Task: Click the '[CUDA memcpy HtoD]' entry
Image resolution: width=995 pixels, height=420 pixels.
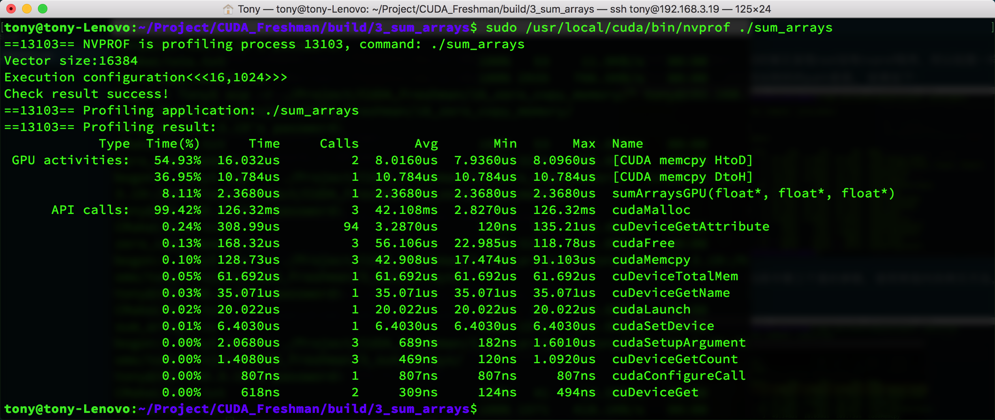Action: [x=682, y=160]
